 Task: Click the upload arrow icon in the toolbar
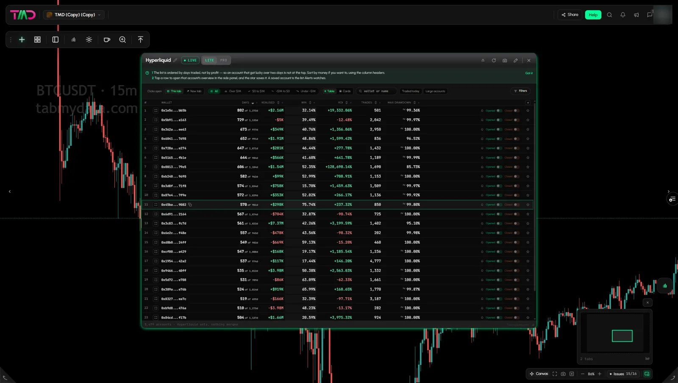pyautogui.click(x=141, y=39)
